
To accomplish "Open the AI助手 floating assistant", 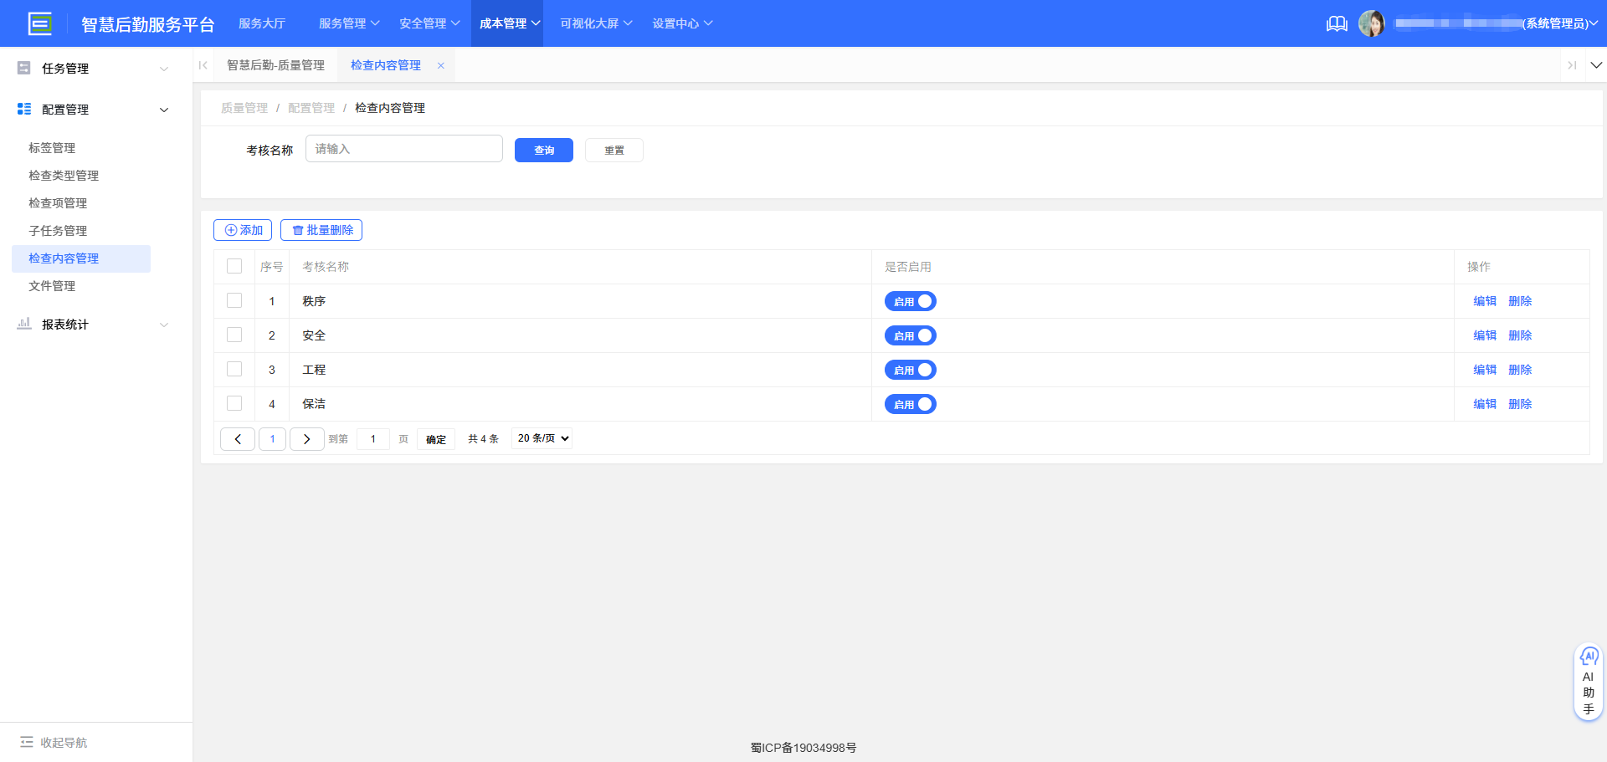I will point(1588,681).
